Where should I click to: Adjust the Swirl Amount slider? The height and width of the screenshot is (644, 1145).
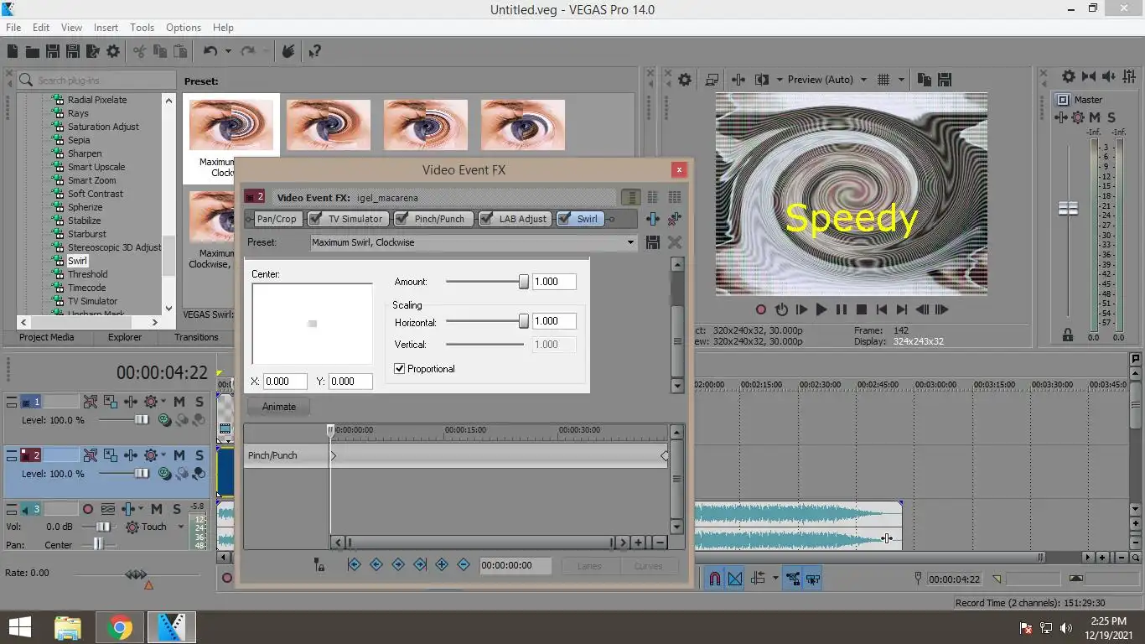524,282
